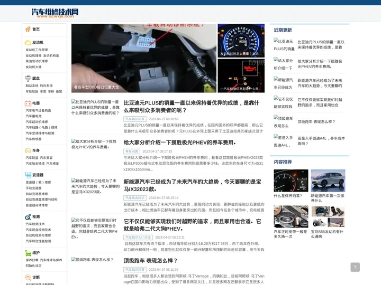Click the 近期更新 section heading
Viewport: 381px width, 285px height.
coord(283,30)
